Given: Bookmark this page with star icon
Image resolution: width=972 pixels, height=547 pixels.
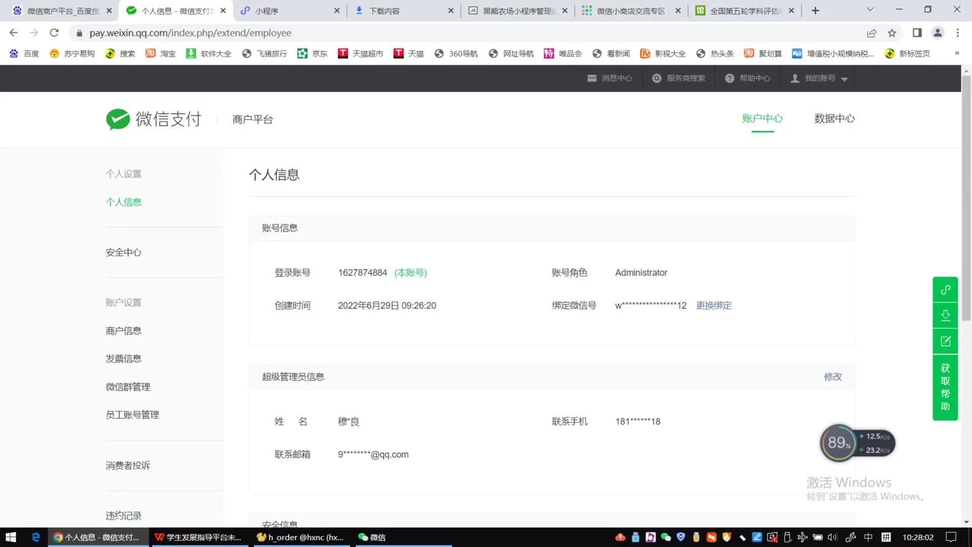Looking at the screenshot, I should (x=892, y=33).
